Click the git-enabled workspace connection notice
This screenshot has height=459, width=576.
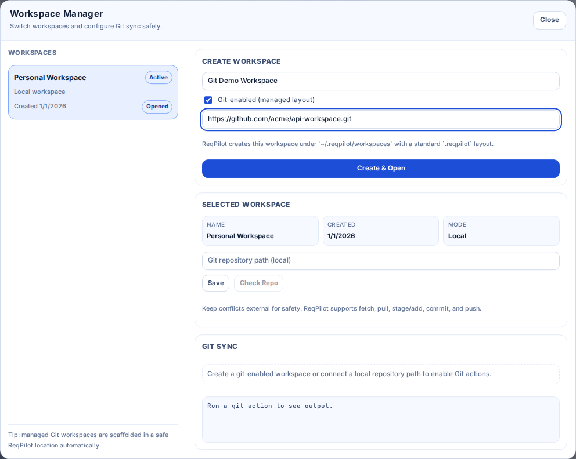pos(380,374)
